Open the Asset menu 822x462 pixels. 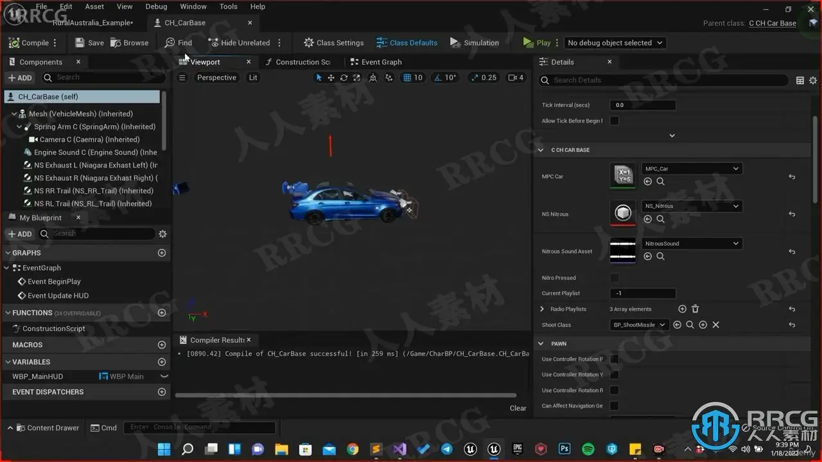coord(94,6)
